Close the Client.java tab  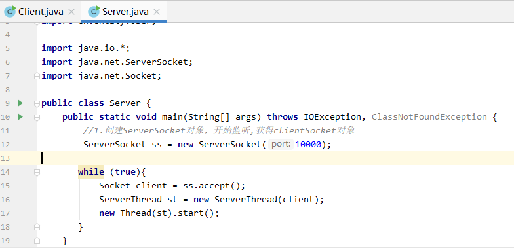pyautogui.click(x=71, y=12)
